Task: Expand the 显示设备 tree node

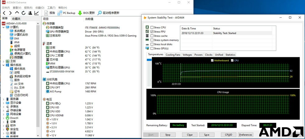Action: coord(3,103)
